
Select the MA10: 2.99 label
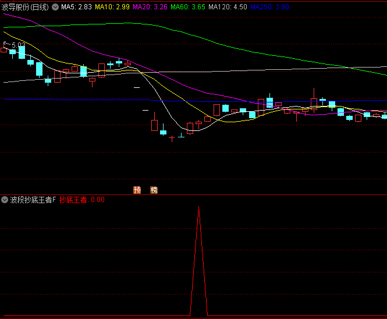pos(112,7)
